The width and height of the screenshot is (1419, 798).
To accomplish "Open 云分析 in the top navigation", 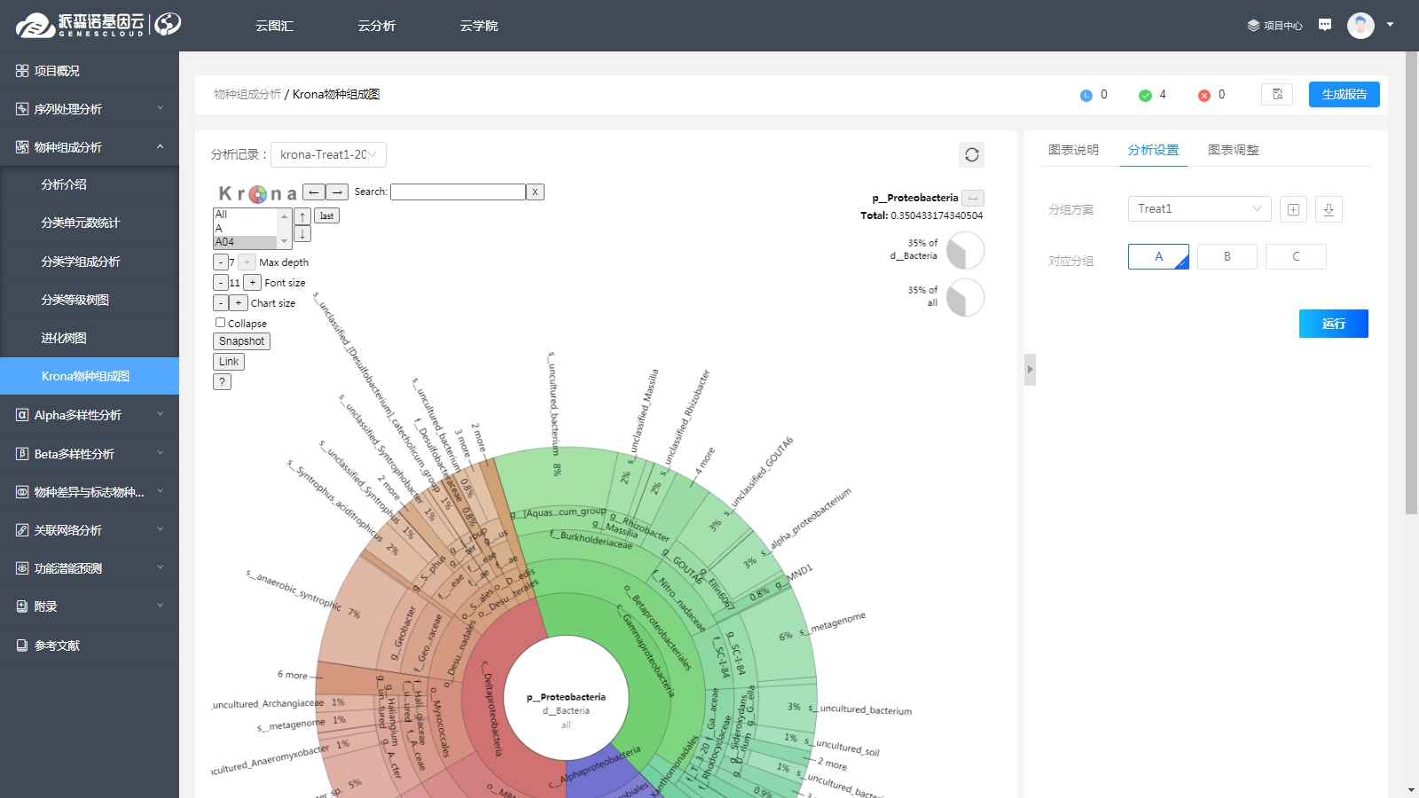I will tap(377, 26).
